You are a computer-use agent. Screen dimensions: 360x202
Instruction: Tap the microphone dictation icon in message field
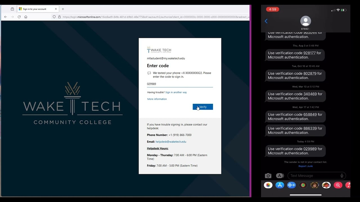(x=342, y=176)
